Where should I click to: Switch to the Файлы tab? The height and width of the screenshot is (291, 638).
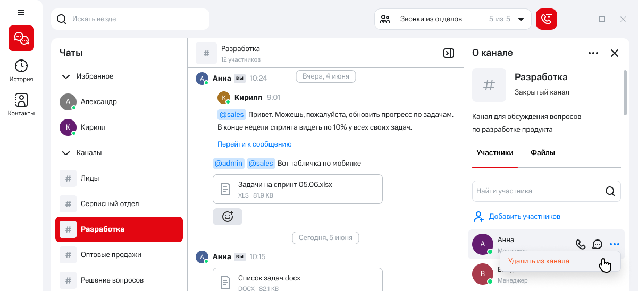click(542, 153)
